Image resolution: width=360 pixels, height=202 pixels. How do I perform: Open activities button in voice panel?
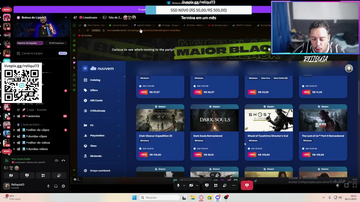43,175
